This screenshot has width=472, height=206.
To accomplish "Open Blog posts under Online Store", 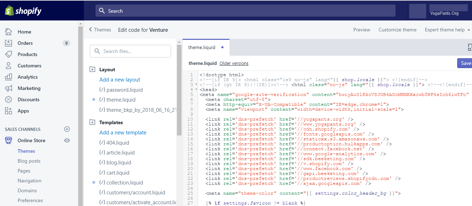I will click(x=29, y=161).
